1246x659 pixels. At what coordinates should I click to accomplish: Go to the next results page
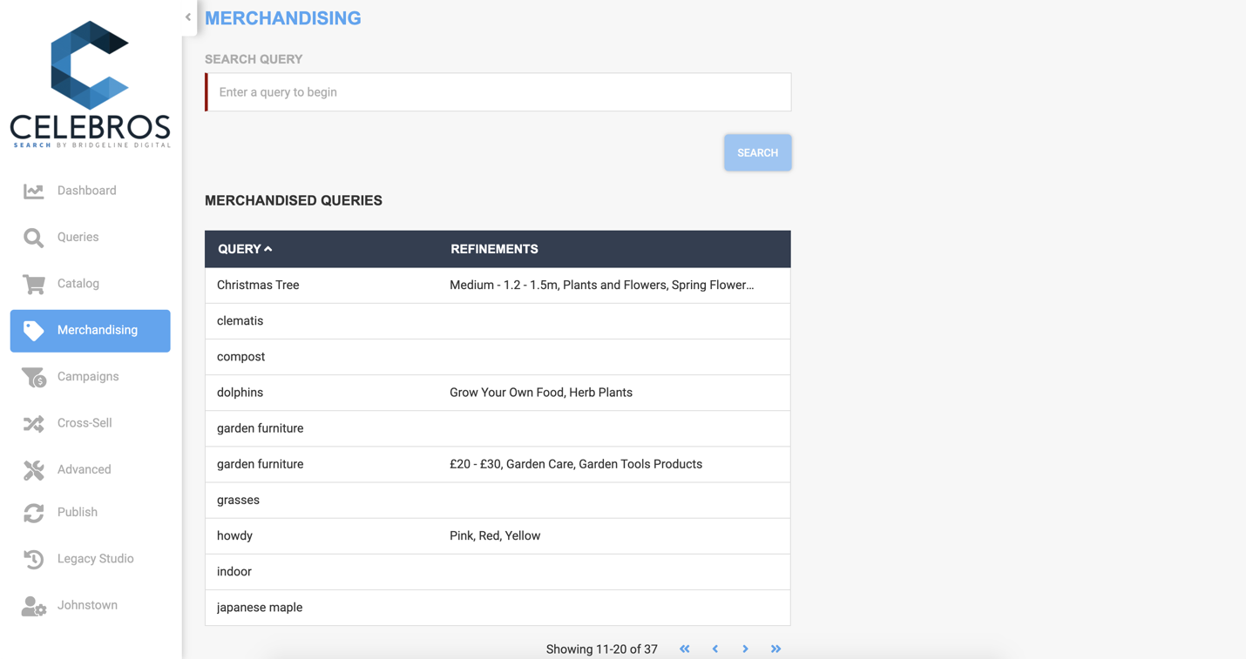(746, 649)
